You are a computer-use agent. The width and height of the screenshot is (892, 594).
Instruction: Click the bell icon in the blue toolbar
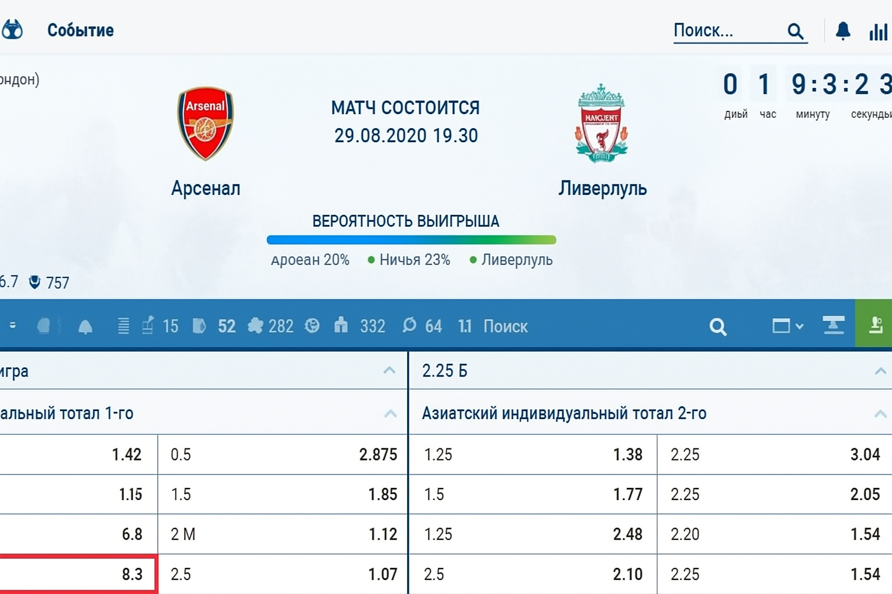pos(85,327)
